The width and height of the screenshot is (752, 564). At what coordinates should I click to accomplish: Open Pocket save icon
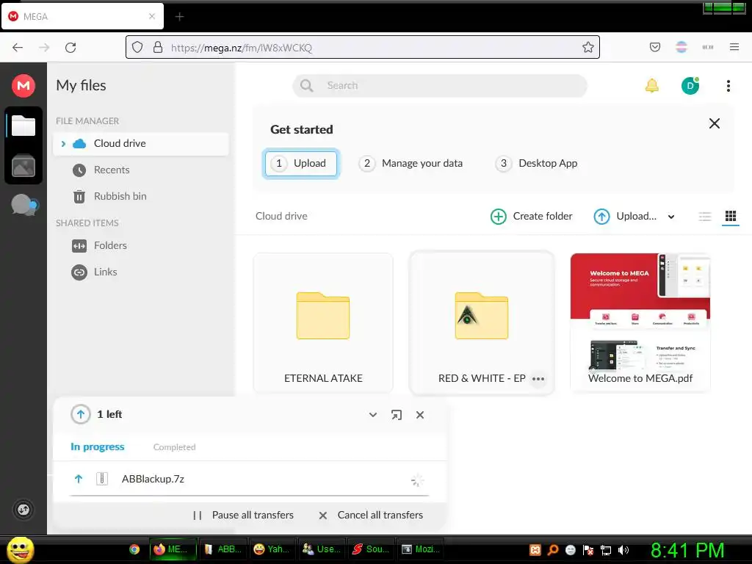click(x=654, y=47)
